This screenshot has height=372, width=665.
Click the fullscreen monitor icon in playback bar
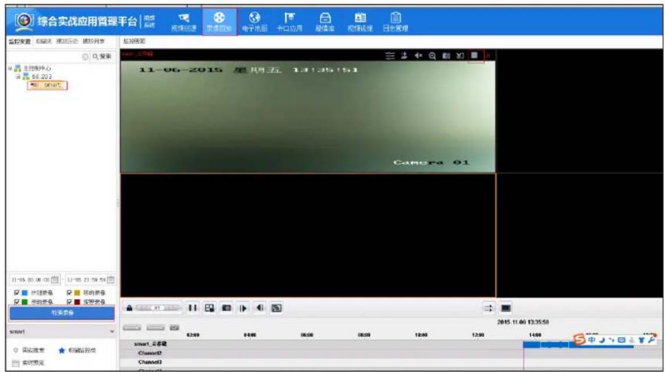tap(506, 309)
